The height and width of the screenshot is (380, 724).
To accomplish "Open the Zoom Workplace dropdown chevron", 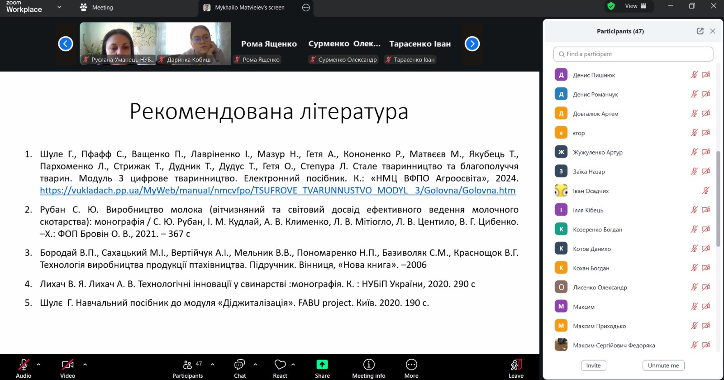I will tap(59, 7).
